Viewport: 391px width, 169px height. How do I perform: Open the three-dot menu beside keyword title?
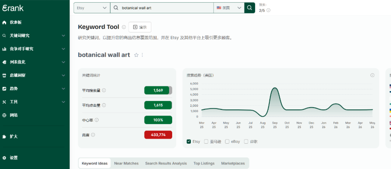[142, 55]
